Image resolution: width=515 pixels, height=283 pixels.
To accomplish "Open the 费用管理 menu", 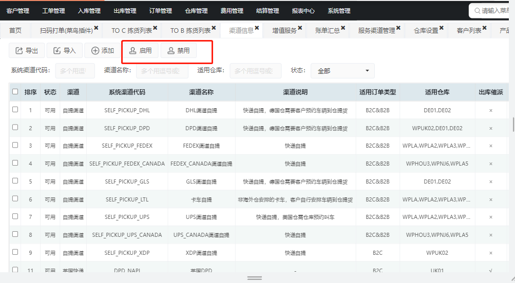I will coord(232,11).
